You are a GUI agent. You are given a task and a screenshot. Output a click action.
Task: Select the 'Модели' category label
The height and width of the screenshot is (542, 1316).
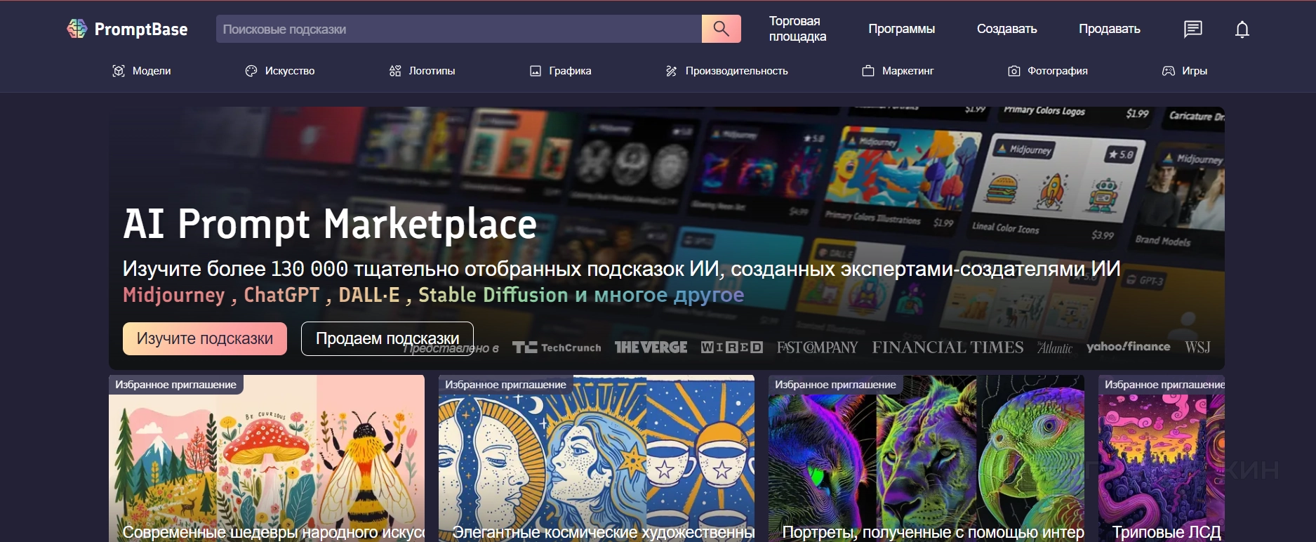152,71
